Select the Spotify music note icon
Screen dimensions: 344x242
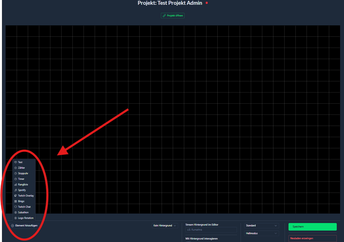coord(15,190)
